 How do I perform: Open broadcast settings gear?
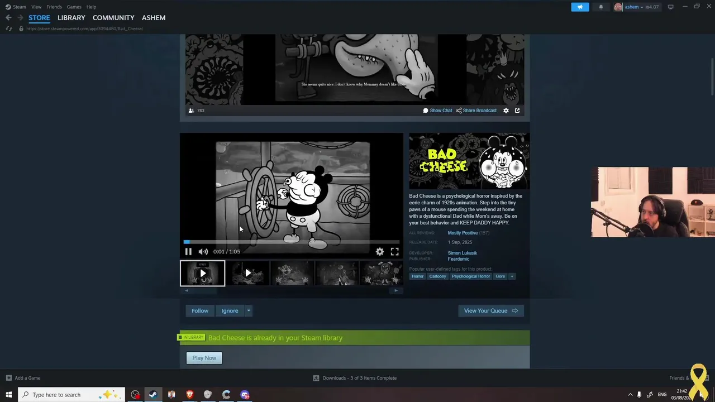pos(506,111)
